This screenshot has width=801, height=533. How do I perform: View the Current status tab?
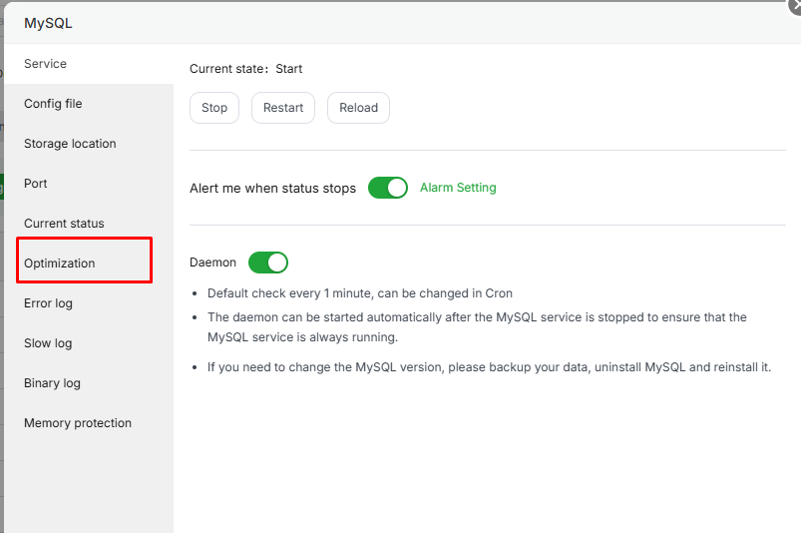click(x=88, y=224)
